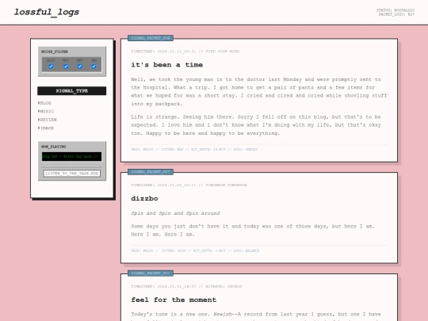This screenshot has width=428, height=321.
Task: Open the #BLOG signal type link
Action: pos(44,103)
